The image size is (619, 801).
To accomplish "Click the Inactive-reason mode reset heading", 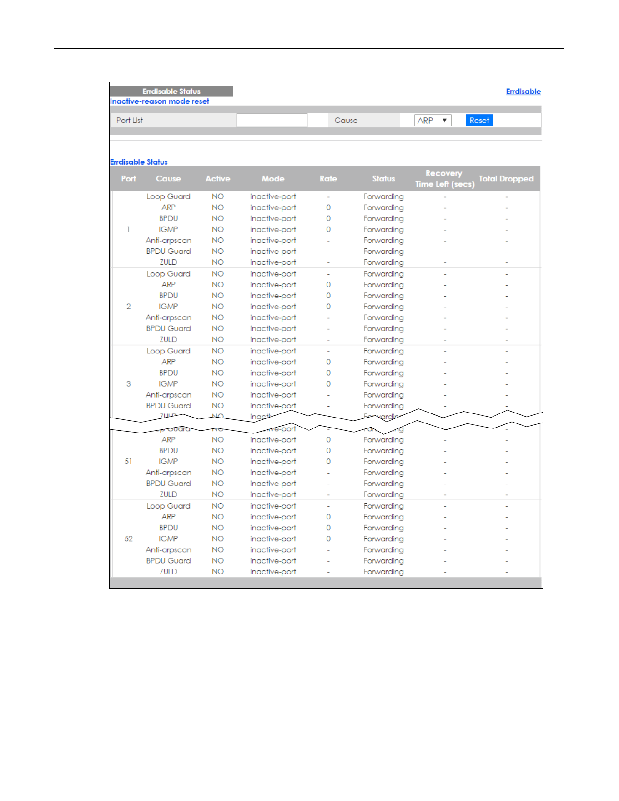I will click(x=160, y=101).
